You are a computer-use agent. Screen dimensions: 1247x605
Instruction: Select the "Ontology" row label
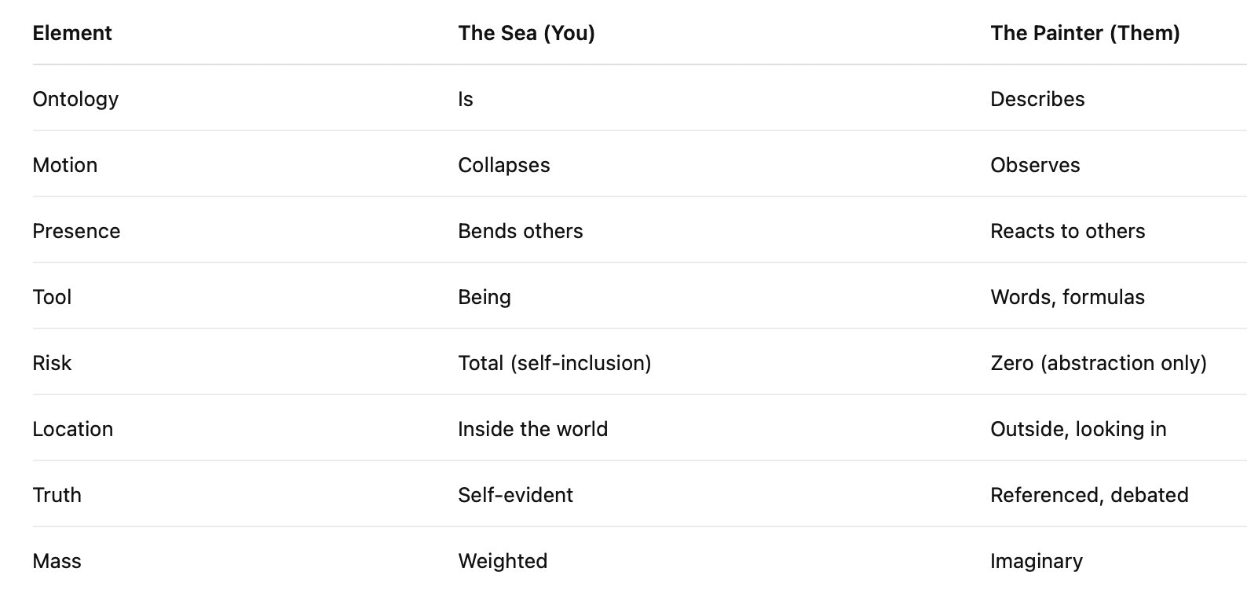click(x=75, y=99)
